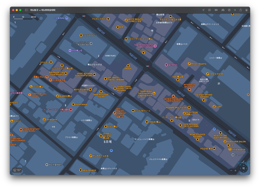Viewport: 260px width, 188px height.
Task: Click the sacai Aoyama shop marker
Action: point(81,170)
